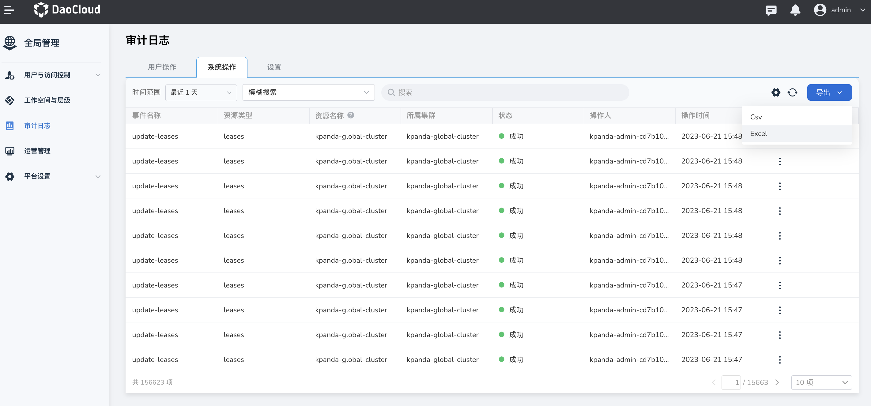Choose Csv export option

(x=797, y=117)
